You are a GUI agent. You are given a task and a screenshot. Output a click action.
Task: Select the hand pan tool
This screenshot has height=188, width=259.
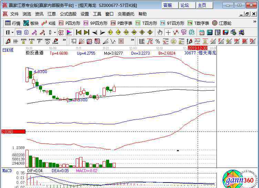click(160, 32)
